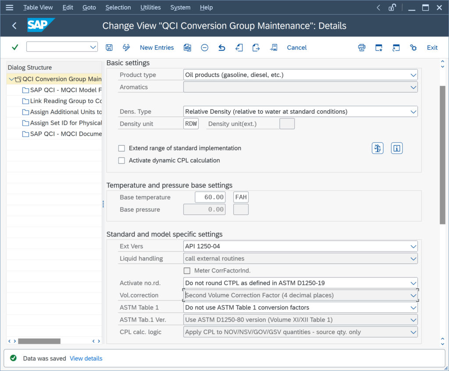Open the Dens. Type dropdown

click(x=413, y=112)
